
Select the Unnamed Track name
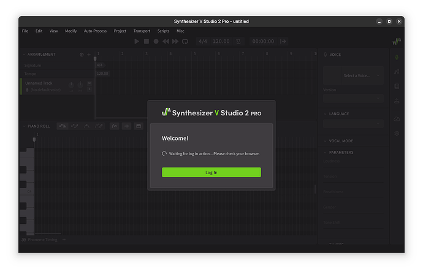[x=39, y=83]
